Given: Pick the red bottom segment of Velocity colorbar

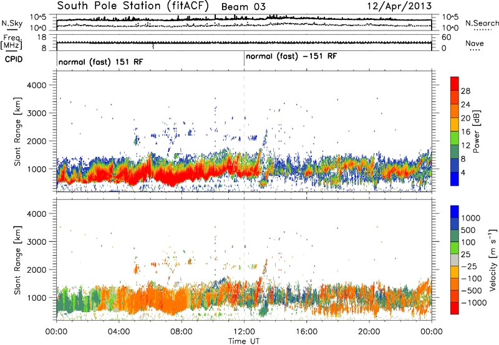Looking at the screenshot, I should (x=455, y=308).
